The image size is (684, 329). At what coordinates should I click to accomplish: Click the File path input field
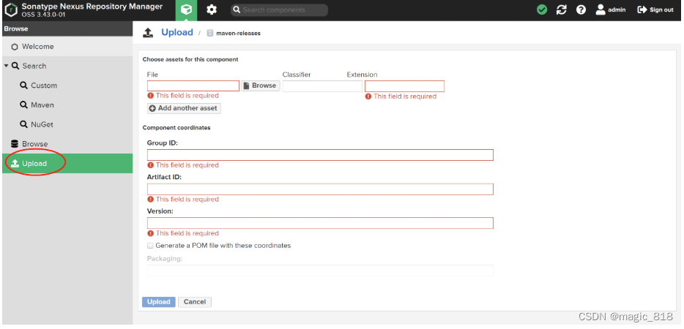point(193,86)
